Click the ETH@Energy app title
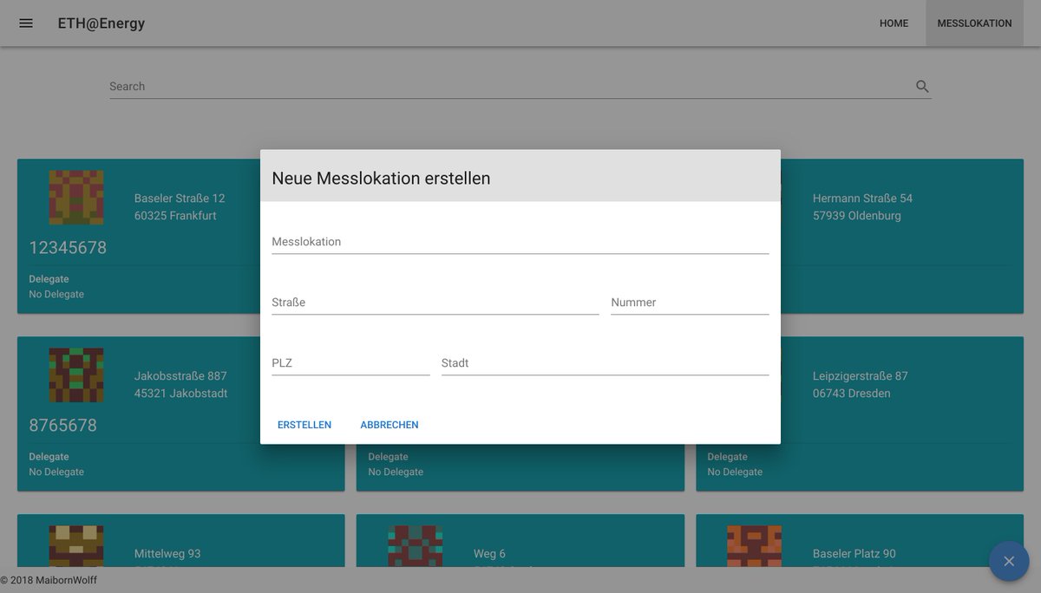The width and height of the screenshot is (1041, 593). (101, 23)
